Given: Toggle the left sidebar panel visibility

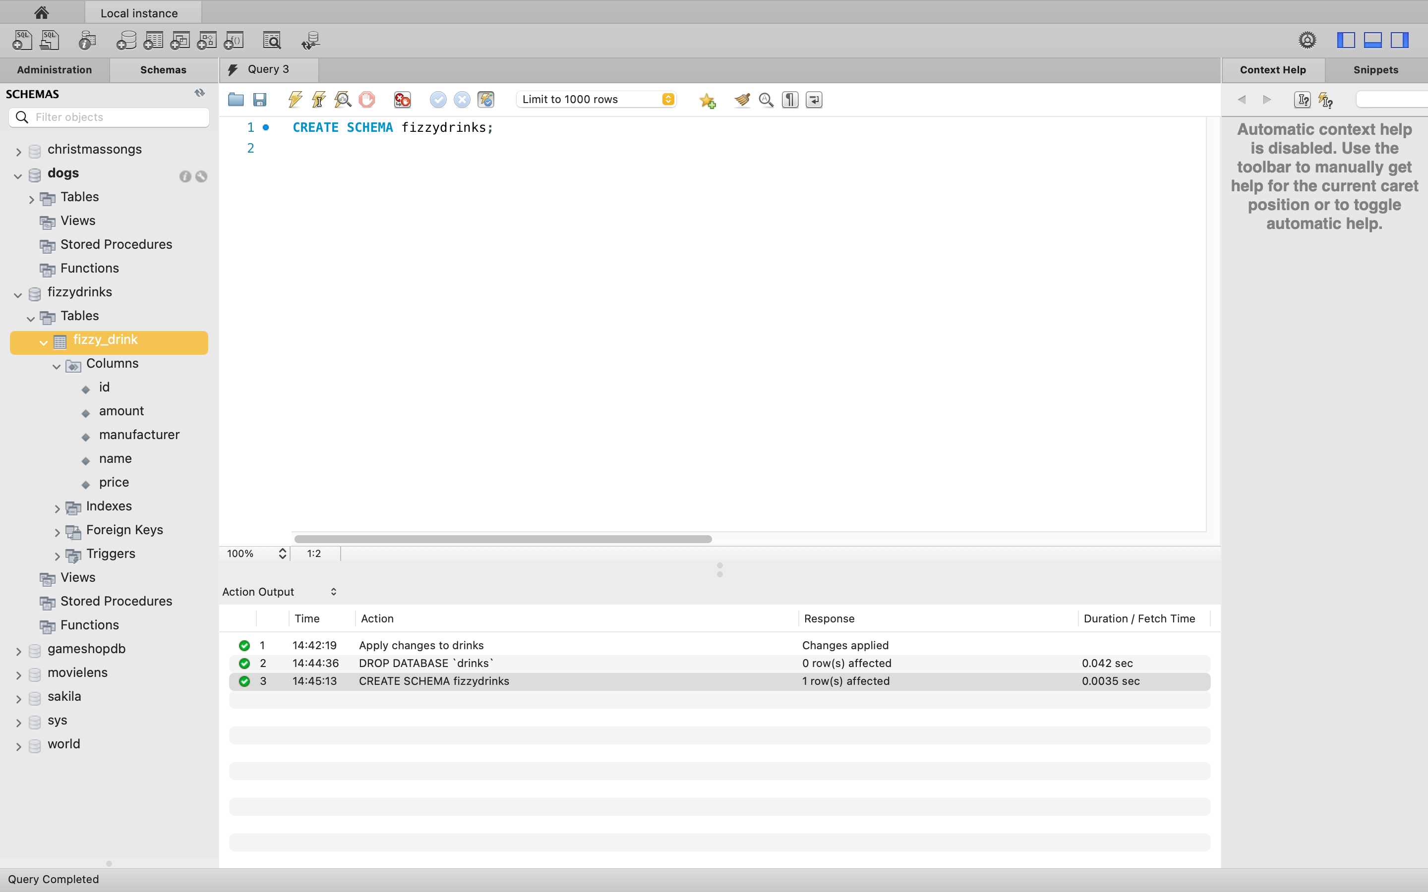Looking at the screenshot, I should [x=1345, y=40].
